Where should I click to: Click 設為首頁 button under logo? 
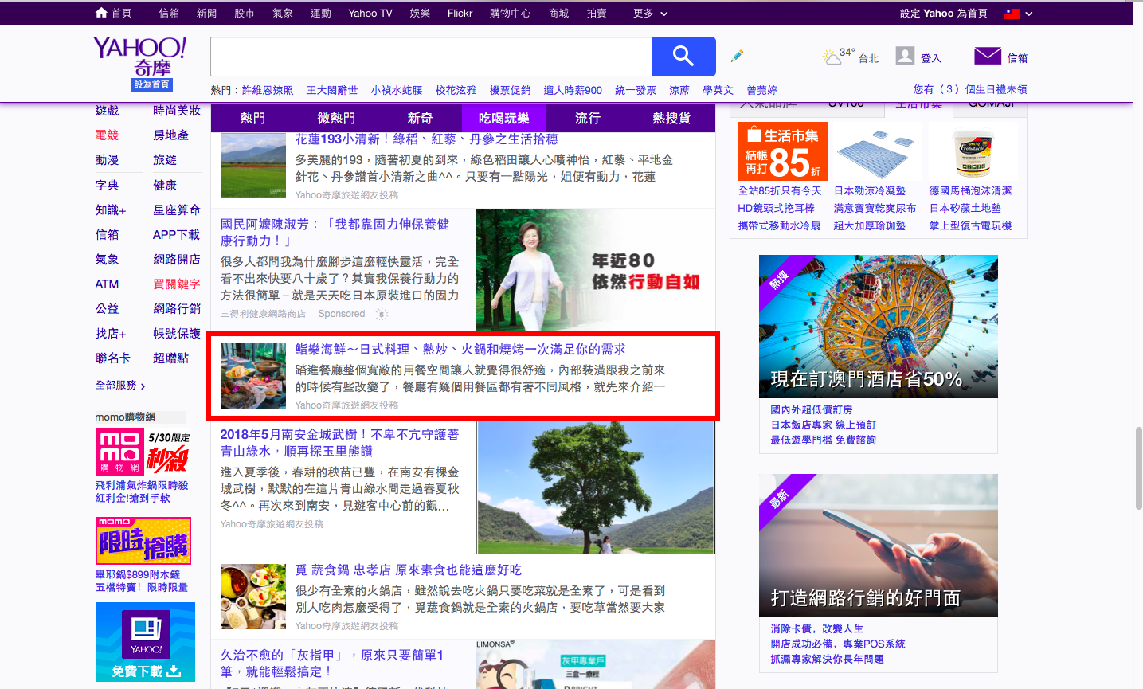tap(151, 84)
